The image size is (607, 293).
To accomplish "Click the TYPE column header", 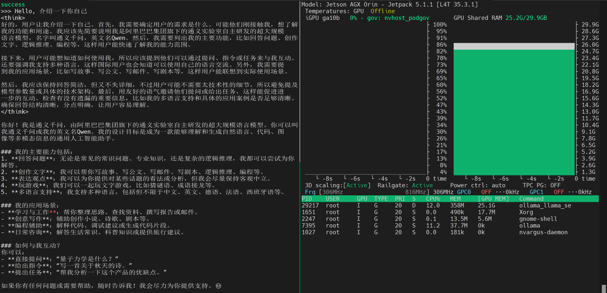I will pos(381,199).
